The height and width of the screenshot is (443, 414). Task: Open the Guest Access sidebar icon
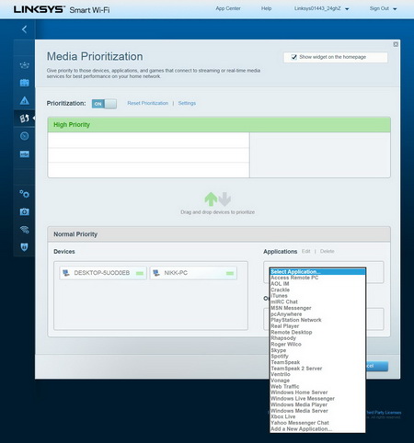[25, 83]
